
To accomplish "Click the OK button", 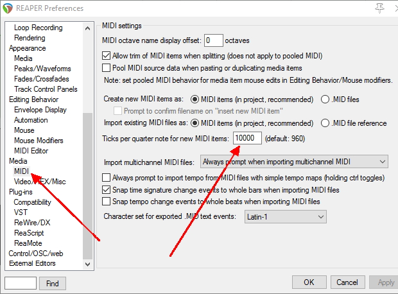I will point(309,282).
